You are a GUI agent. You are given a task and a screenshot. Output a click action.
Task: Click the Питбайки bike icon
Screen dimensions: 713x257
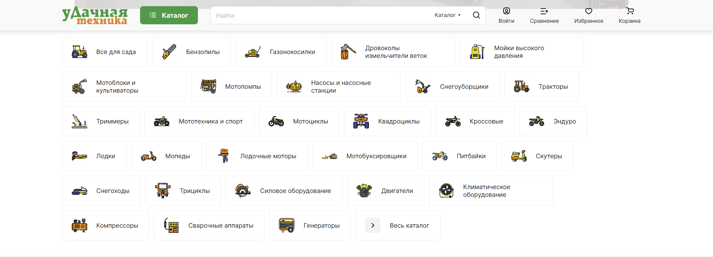[x=440, y=156]
